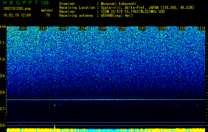208x132 pixels.
Task: Click the 1203 time marker
Action: click(x=62, y=28)
